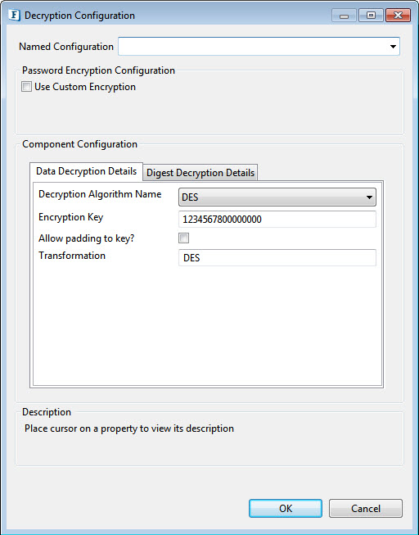Image resolution: width=419 pixels, height=535 pixels.
Task: Click the Encryption Key property label
Action: (71, 217)
